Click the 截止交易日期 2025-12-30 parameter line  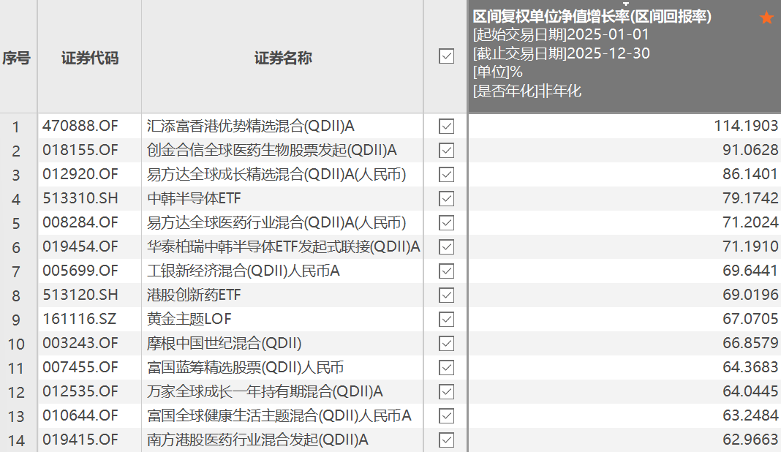pos(562,53)
